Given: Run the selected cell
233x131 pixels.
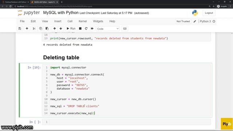Looking at the screenshot, I should pyautogui.click(x=71, y=28).
